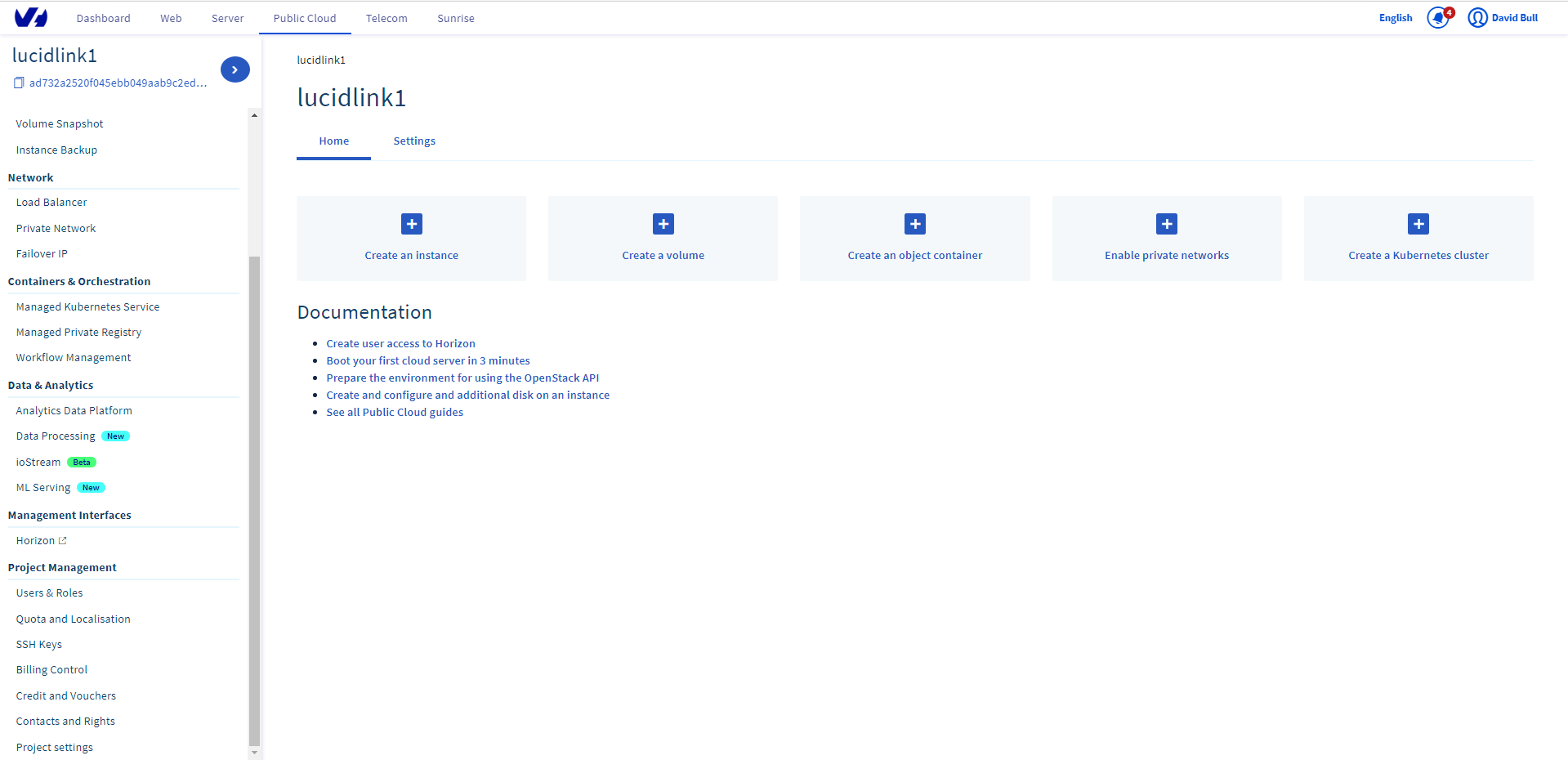The width and height of the screenshot is (1568, 760).
Task: Open Volume Snapshot in the sidebar
Action: tap(60, 123)
